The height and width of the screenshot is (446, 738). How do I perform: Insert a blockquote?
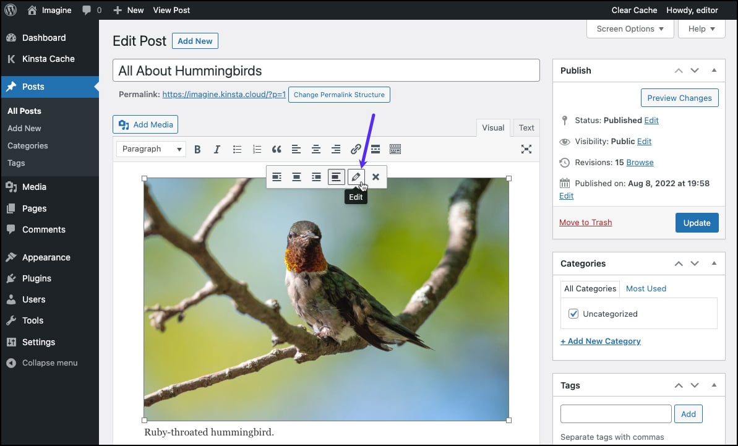pos(277,149)
